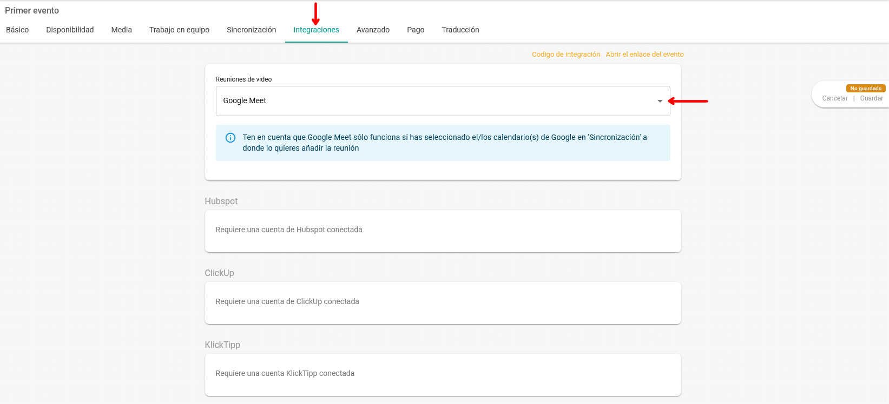
Task: Select the Sincronización tab
Action: pos(252,30)
